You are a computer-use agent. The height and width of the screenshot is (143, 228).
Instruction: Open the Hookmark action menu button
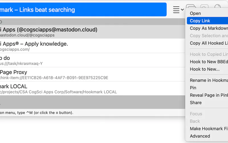[178, 10]
